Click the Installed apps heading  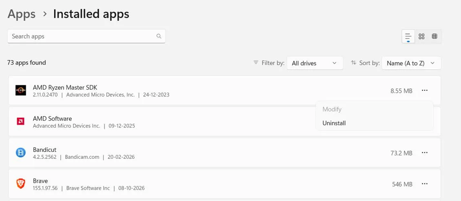tap(91, 14)
